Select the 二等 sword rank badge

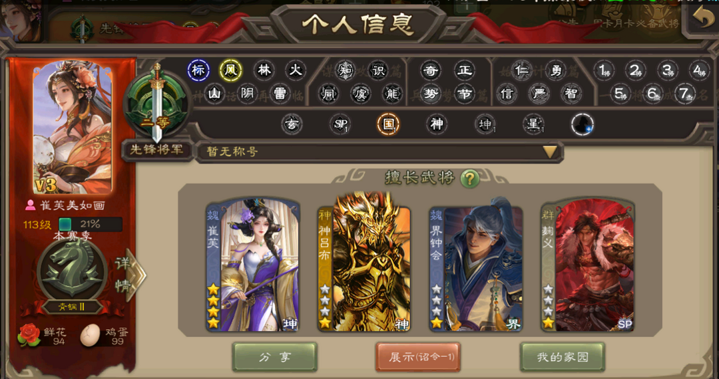157,104
